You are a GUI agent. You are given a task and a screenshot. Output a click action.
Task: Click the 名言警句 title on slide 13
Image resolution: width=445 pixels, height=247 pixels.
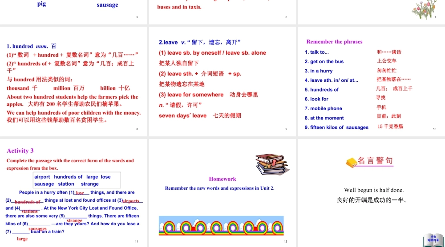point(376,161)
